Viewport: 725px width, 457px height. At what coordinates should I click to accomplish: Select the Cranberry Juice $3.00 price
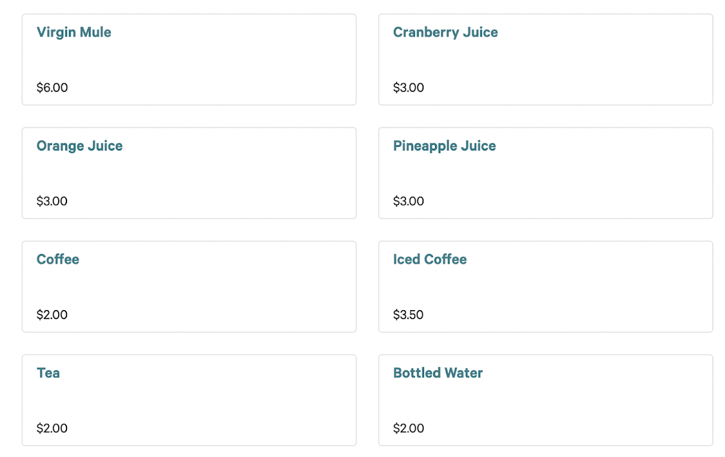[x=408, y=88]
